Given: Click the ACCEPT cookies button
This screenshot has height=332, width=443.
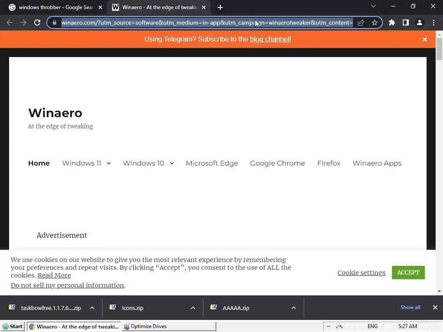Looking at the screenshot, I should click(408, 272).
